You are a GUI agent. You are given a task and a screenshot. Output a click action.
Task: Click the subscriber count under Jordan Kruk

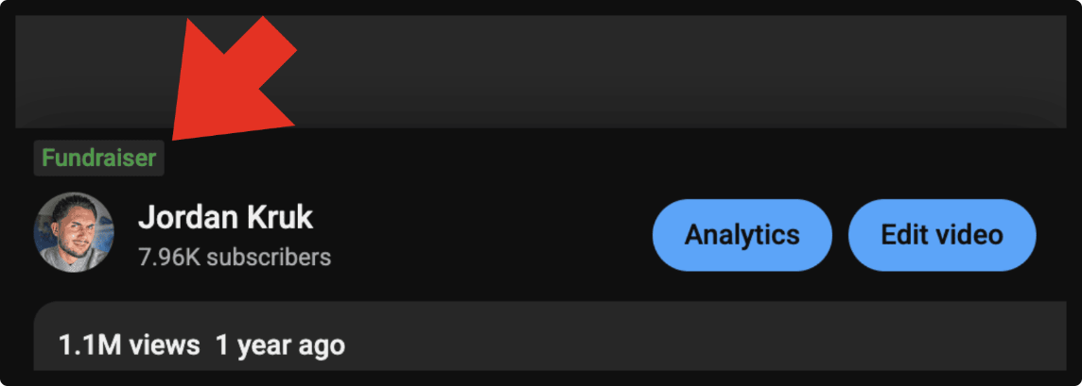[235, 257]
